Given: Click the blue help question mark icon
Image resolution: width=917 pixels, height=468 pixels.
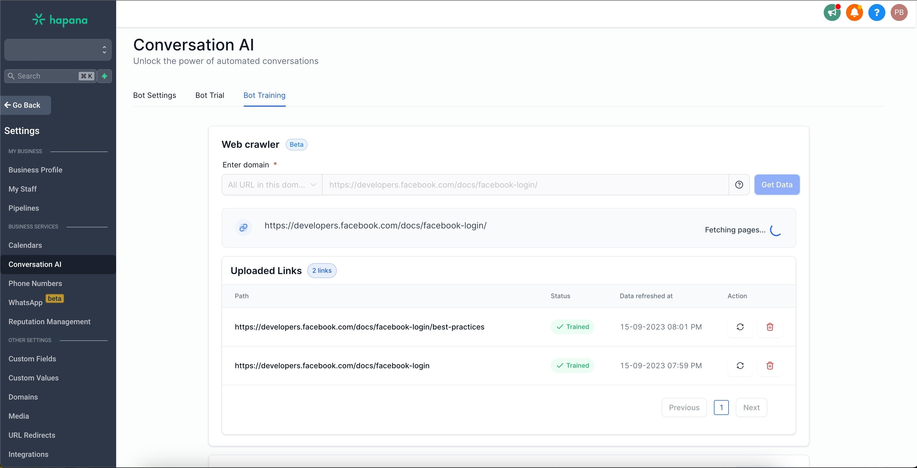Looking at the screenshot, I should point(876,13).
